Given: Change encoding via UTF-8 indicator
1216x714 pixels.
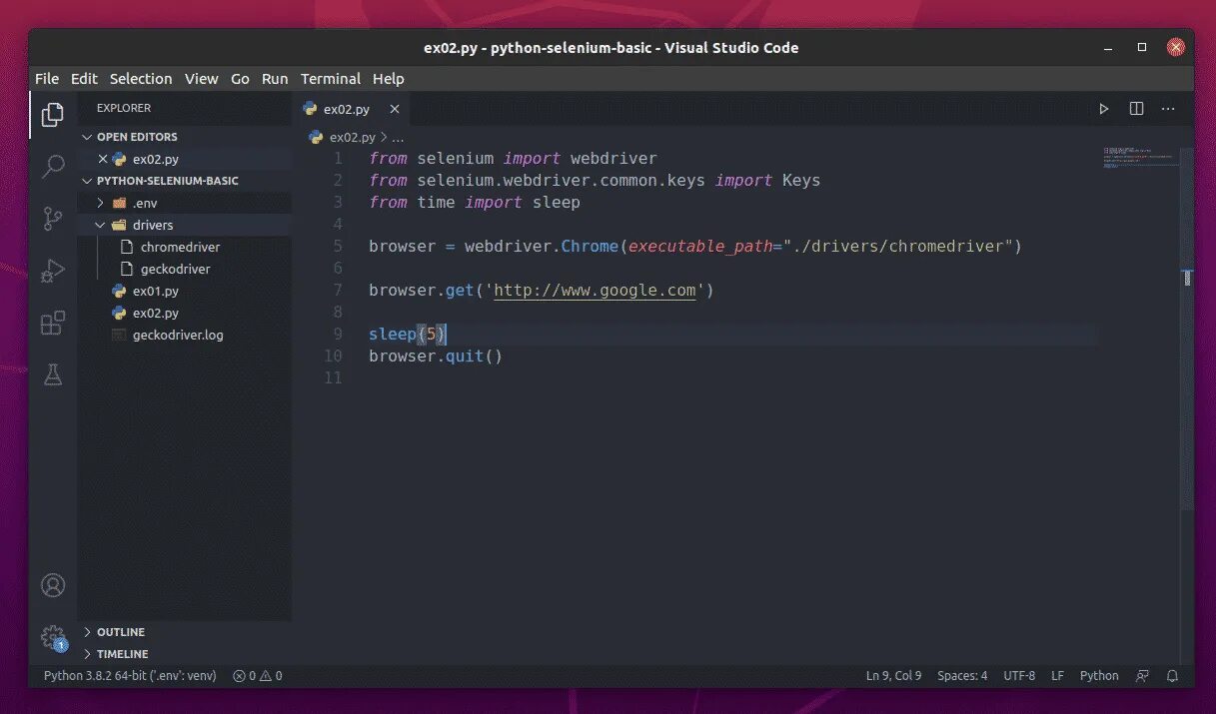Looking at the screenshot, I should click(1019, 676).
